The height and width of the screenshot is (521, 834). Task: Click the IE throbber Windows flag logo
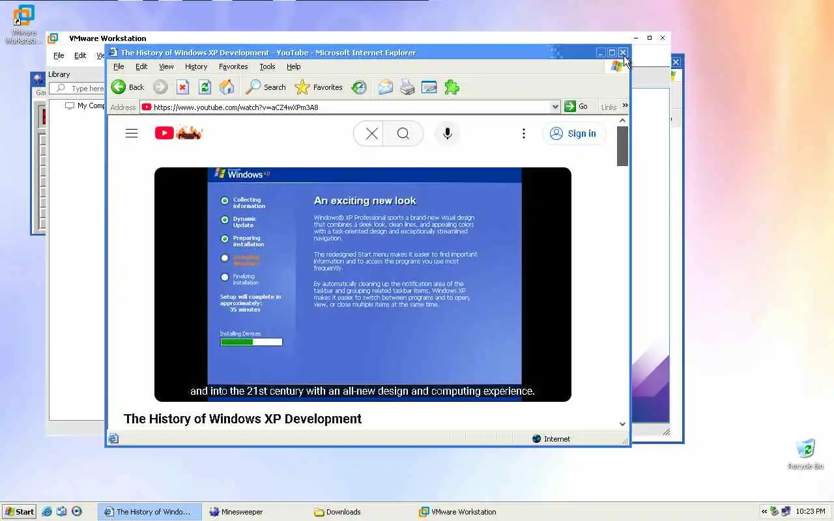click(x=616, y=66)
